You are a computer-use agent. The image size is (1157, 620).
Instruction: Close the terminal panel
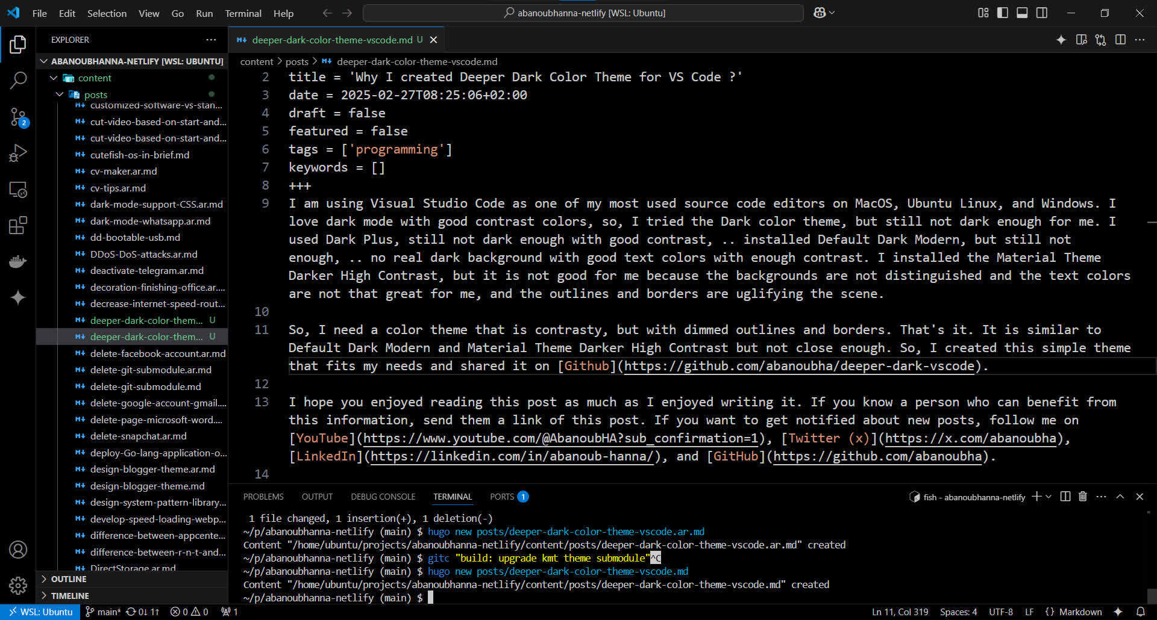point(1140,497)
